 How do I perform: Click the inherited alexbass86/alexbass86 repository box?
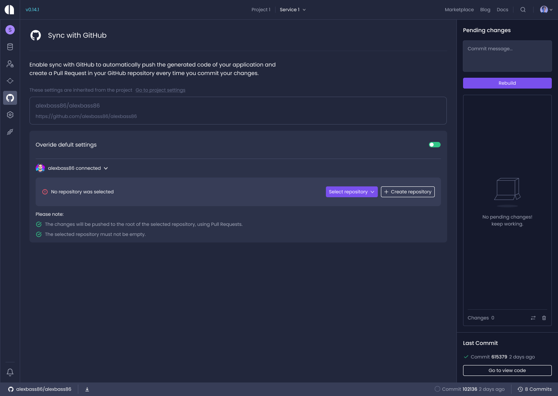(x=238, y=111)
